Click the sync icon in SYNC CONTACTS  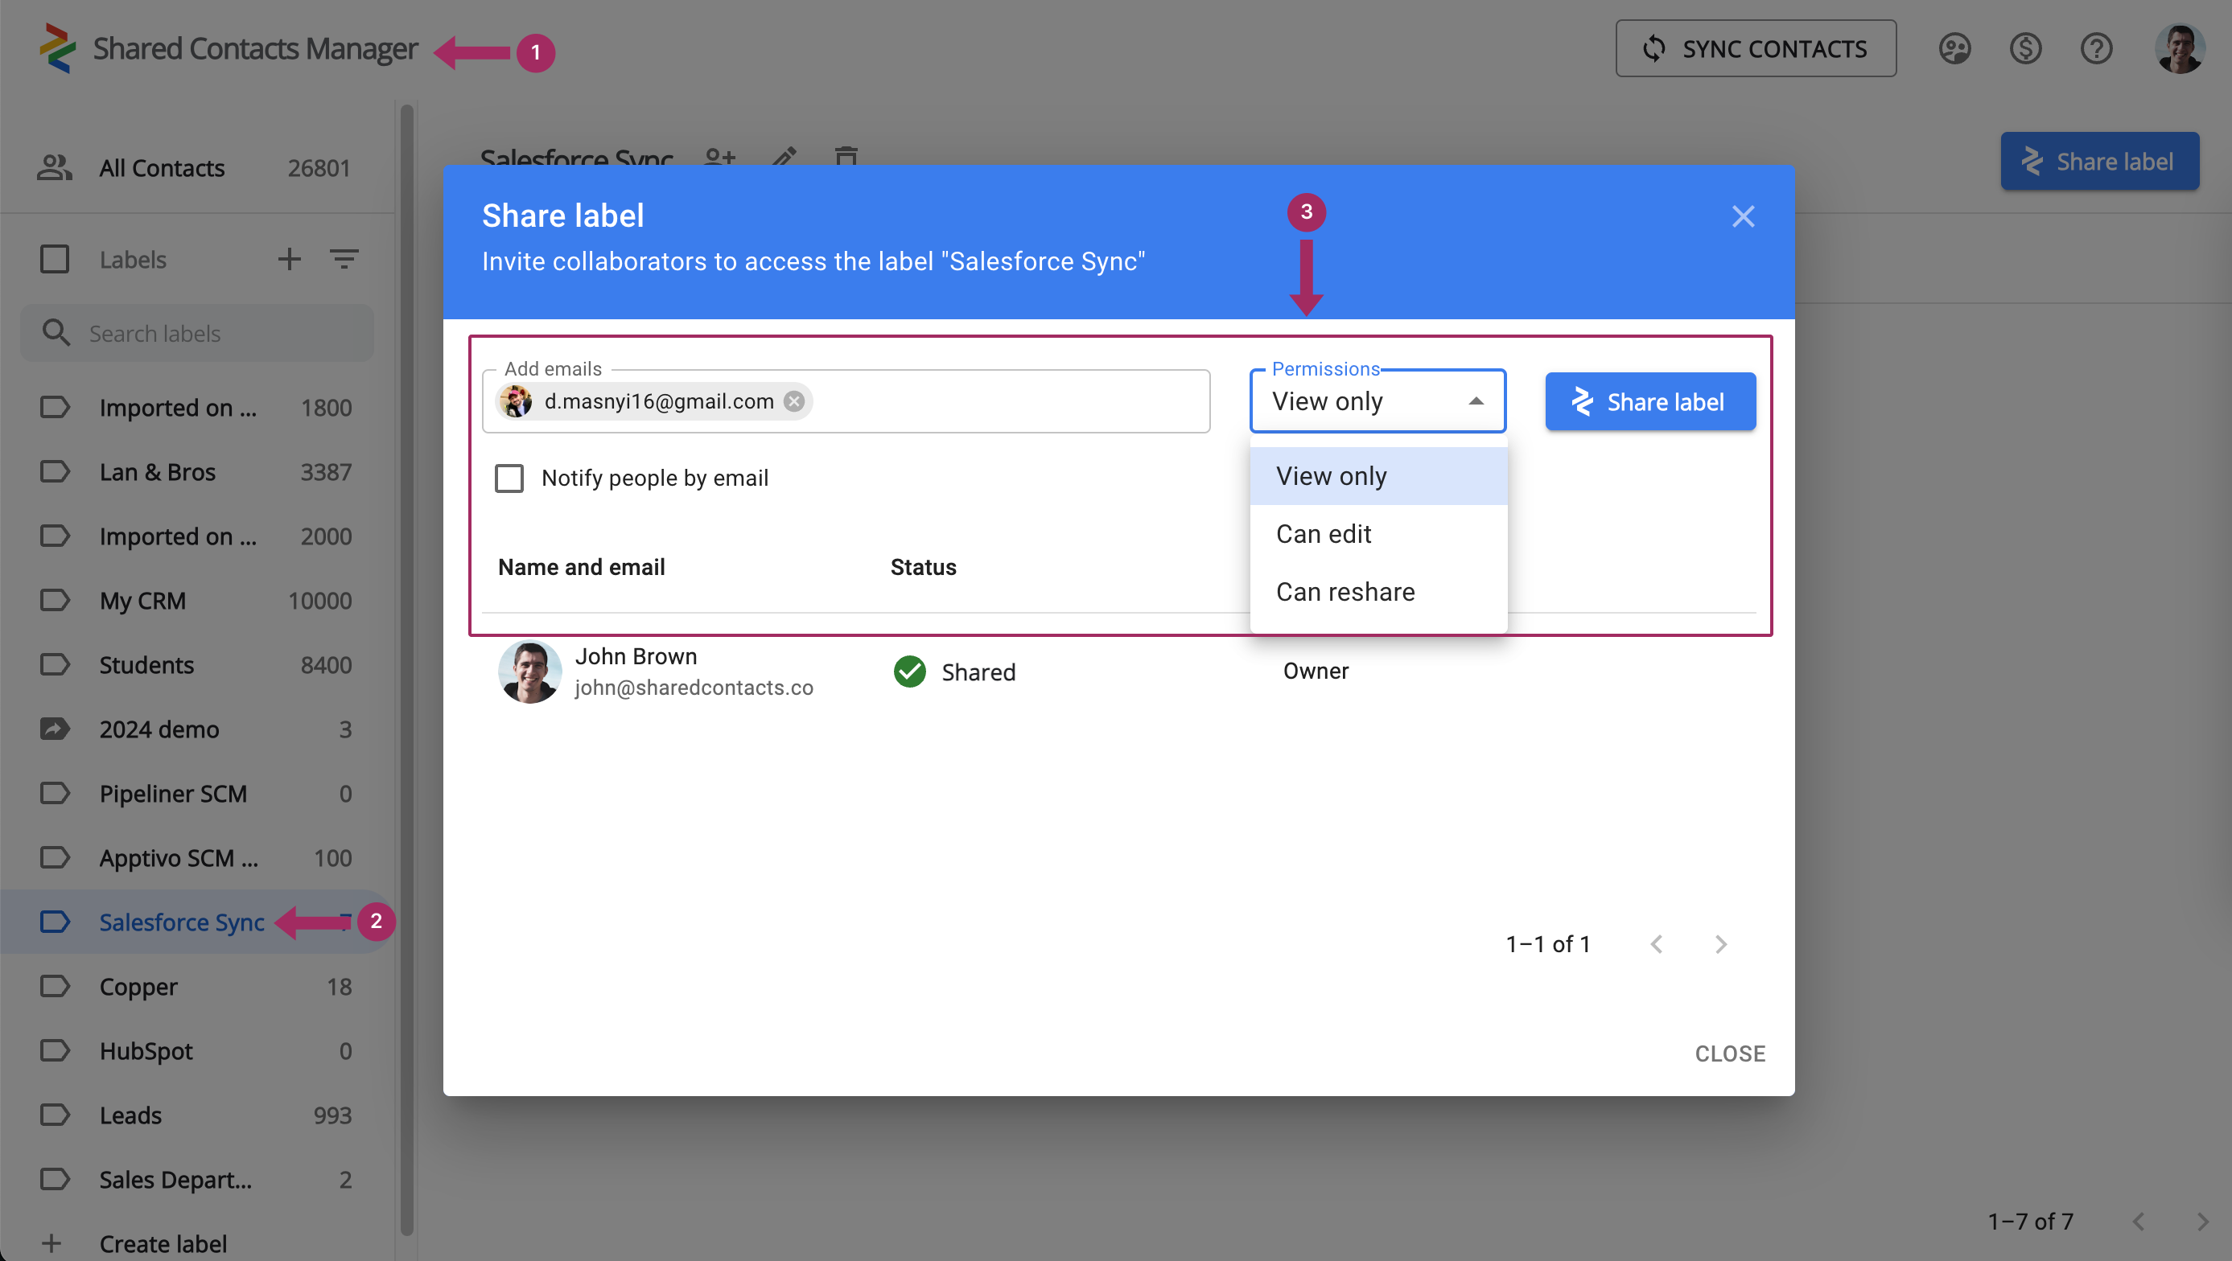tap(1654, 48)
